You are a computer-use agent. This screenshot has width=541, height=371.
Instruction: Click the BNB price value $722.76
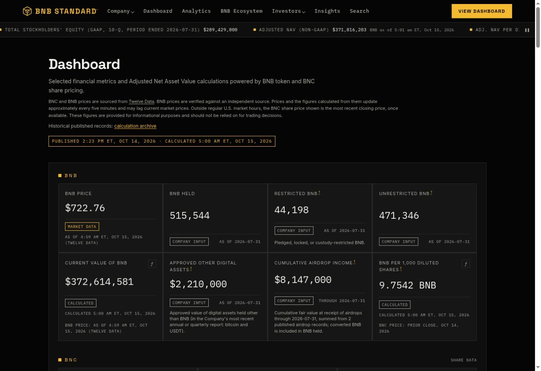coord(85,208)
